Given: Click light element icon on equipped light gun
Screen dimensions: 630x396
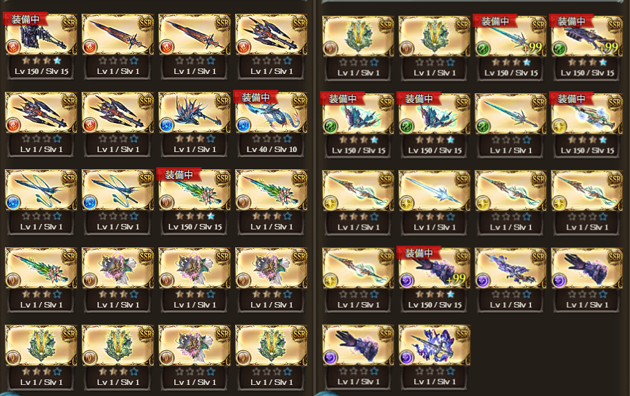Looking at the screenshot, I should click(559, 126).
